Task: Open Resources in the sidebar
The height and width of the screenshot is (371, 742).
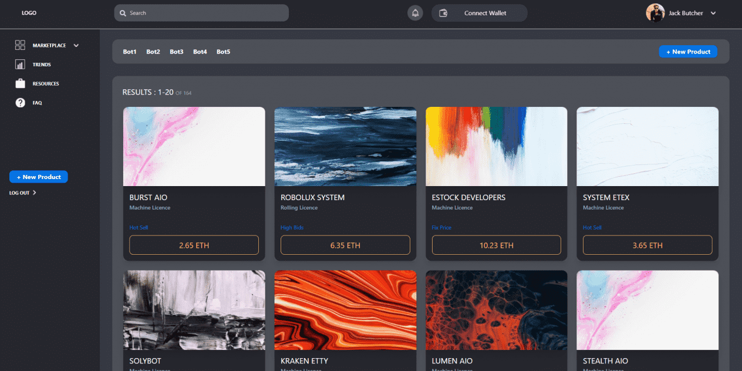Action: click(46, 84)
